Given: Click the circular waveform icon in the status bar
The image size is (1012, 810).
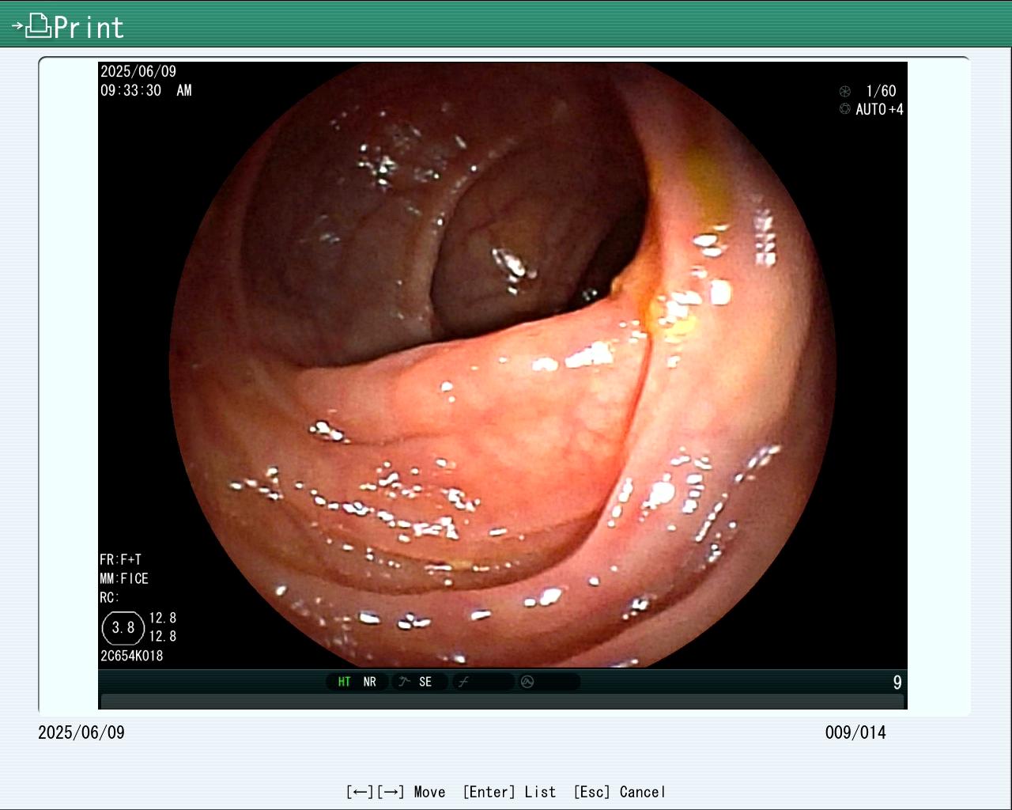Looking at the screenshot, I should point(527,682).
